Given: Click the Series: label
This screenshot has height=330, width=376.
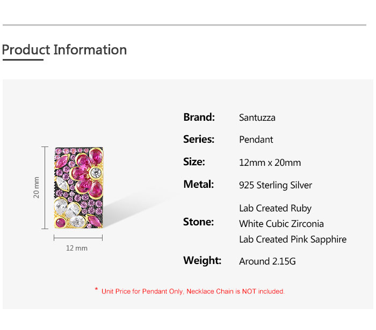Looking at the screenshot, I should coord(199,139).
